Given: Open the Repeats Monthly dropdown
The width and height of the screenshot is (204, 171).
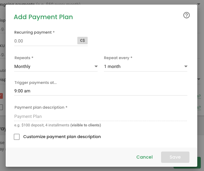Looking at the screenshot, I should tap(56, 67).
